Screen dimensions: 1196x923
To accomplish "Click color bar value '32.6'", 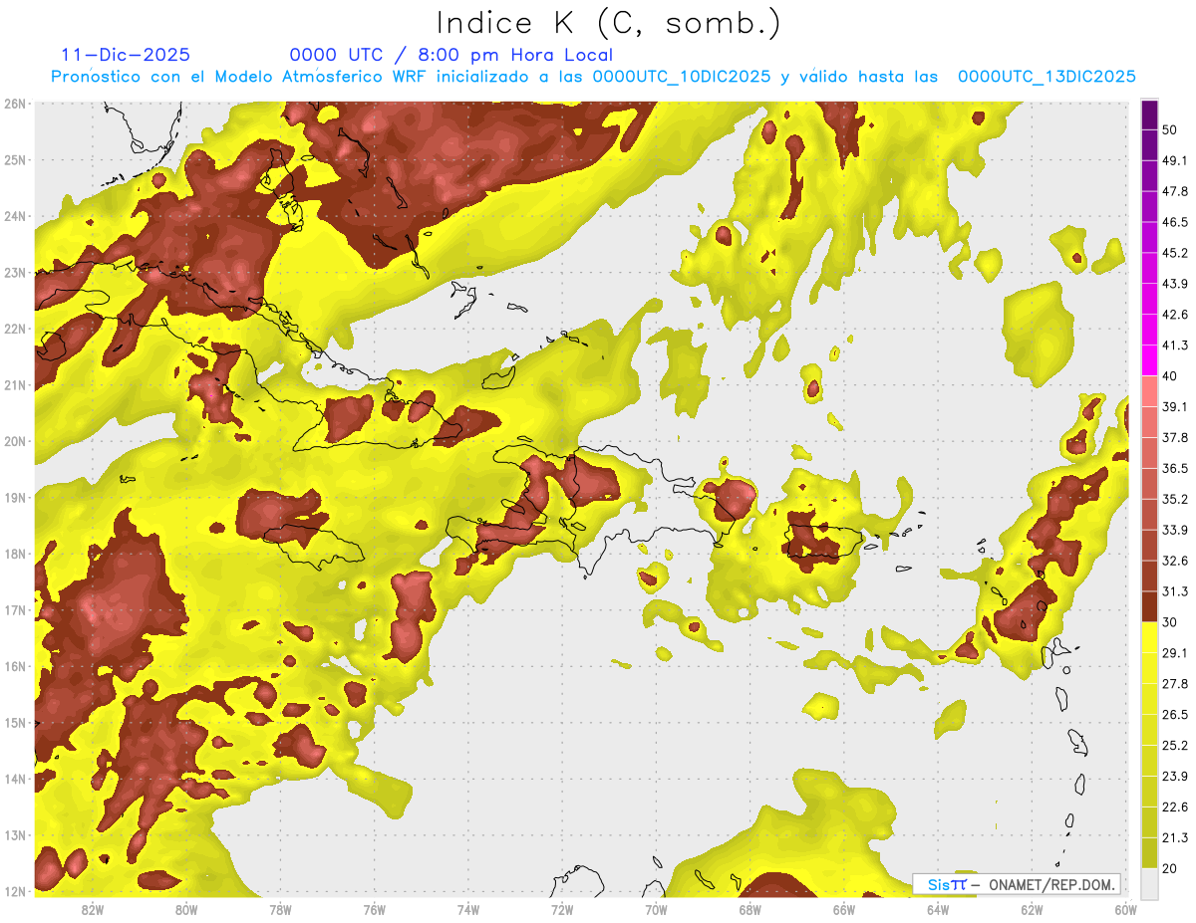I will (1174, 561).
